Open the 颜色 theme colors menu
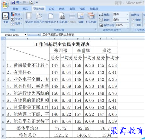Image resolution: width=146 pixels, height=140 pixels. [x=17, y=14]
